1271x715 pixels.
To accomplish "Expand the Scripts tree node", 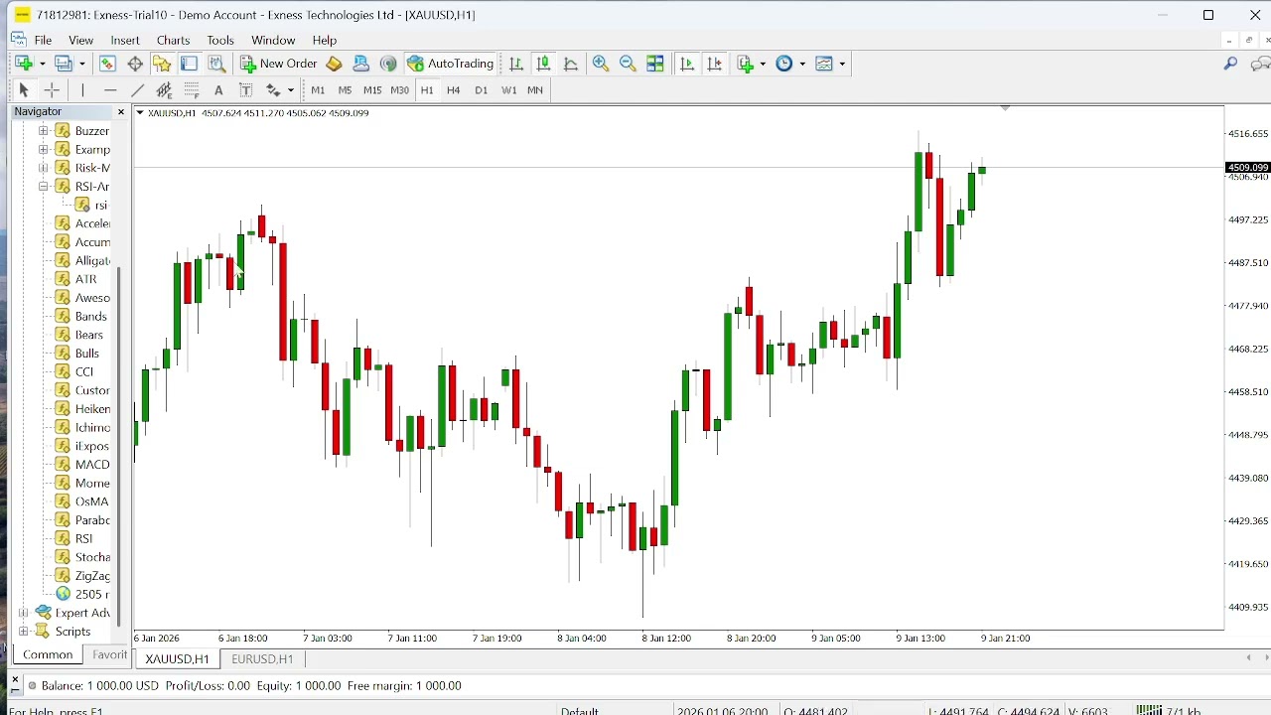I will coord(24,632).
